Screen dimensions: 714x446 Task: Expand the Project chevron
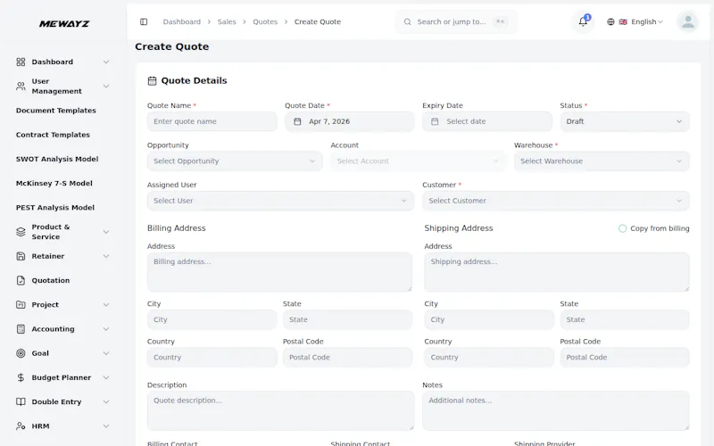106,304
